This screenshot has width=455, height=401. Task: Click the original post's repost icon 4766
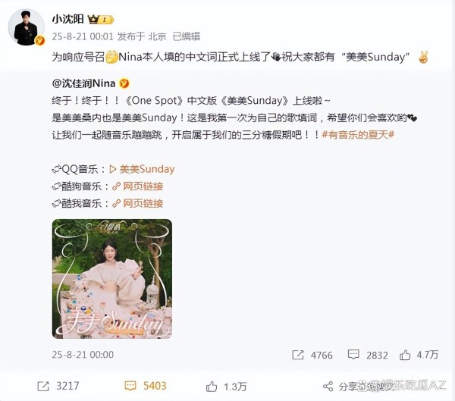coord(298,355)
